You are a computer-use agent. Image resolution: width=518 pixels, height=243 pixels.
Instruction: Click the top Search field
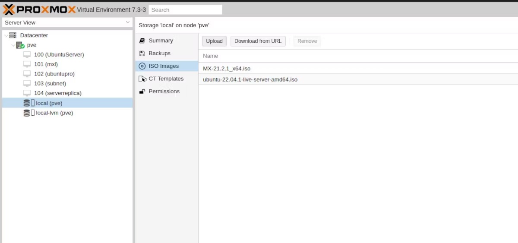coord(185,9)
